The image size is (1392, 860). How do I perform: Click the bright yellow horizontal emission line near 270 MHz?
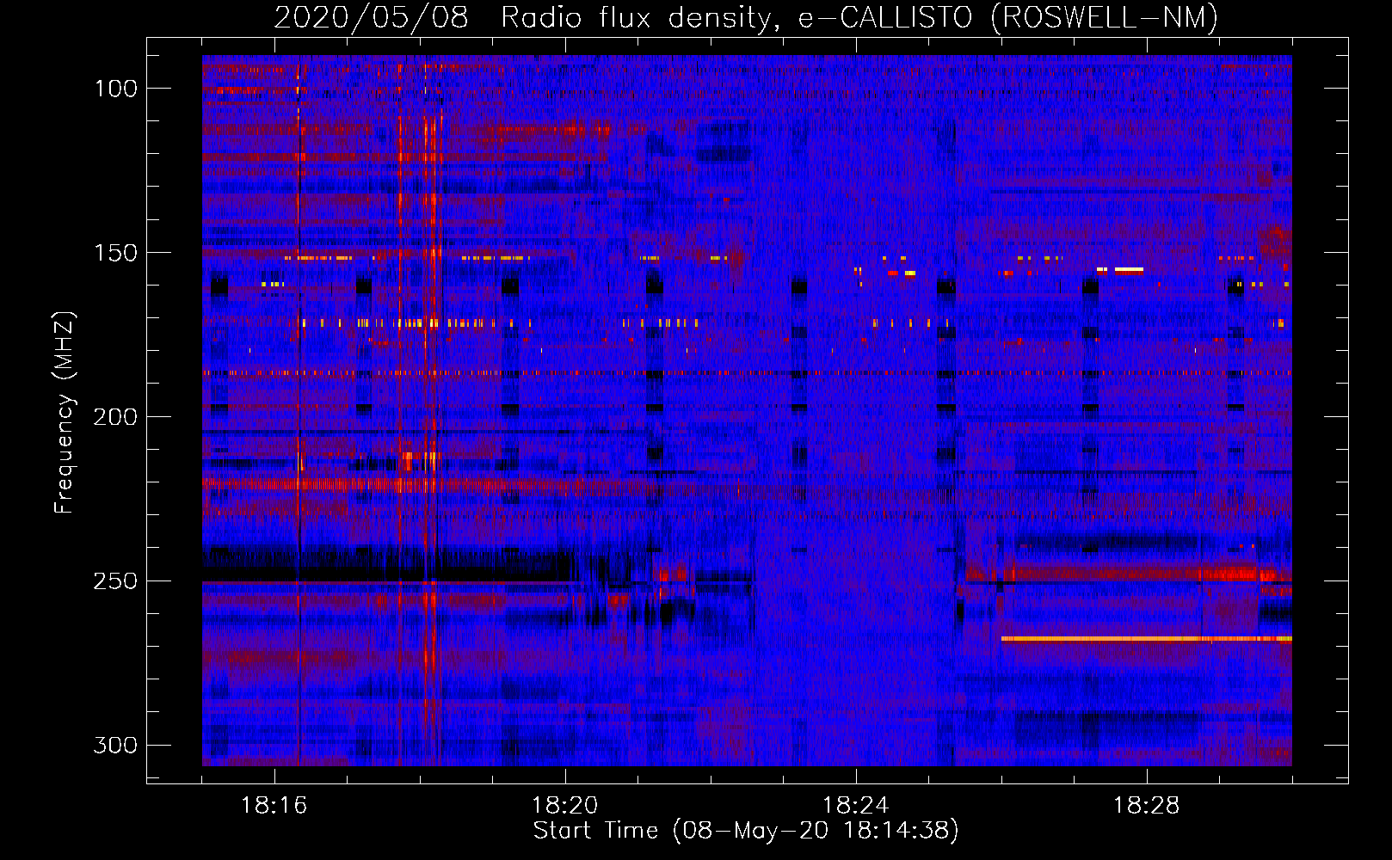coord(1147,639)
